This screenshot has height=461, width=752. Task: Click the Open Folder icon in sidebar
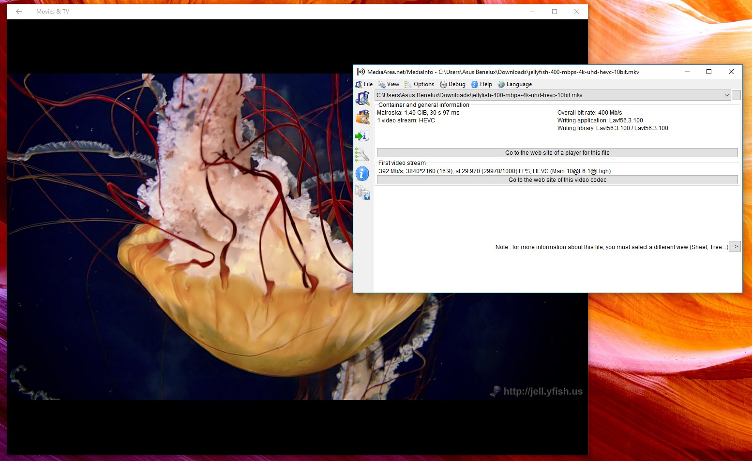click(x=362, y=117)
